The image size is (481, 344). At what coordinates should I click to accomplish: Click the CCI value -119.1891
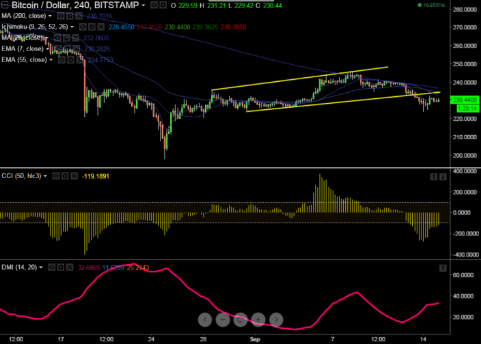coord(96,177)
